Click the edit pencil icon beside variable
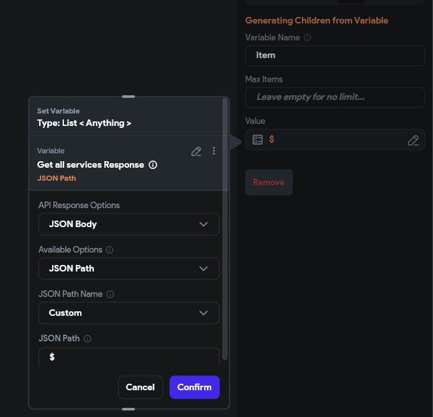The height and width of the screenshot is (417, 433). click(x=196, y=151)
